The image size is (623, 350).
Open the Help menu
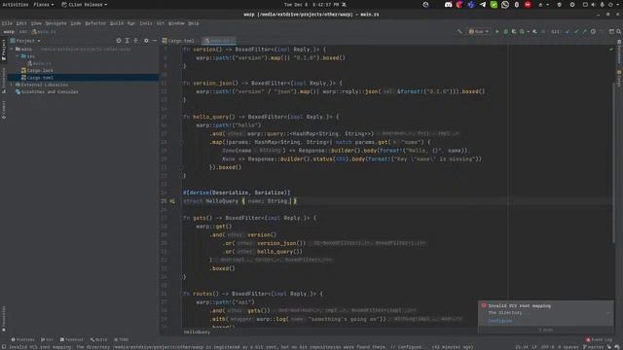tap(194, 23)
